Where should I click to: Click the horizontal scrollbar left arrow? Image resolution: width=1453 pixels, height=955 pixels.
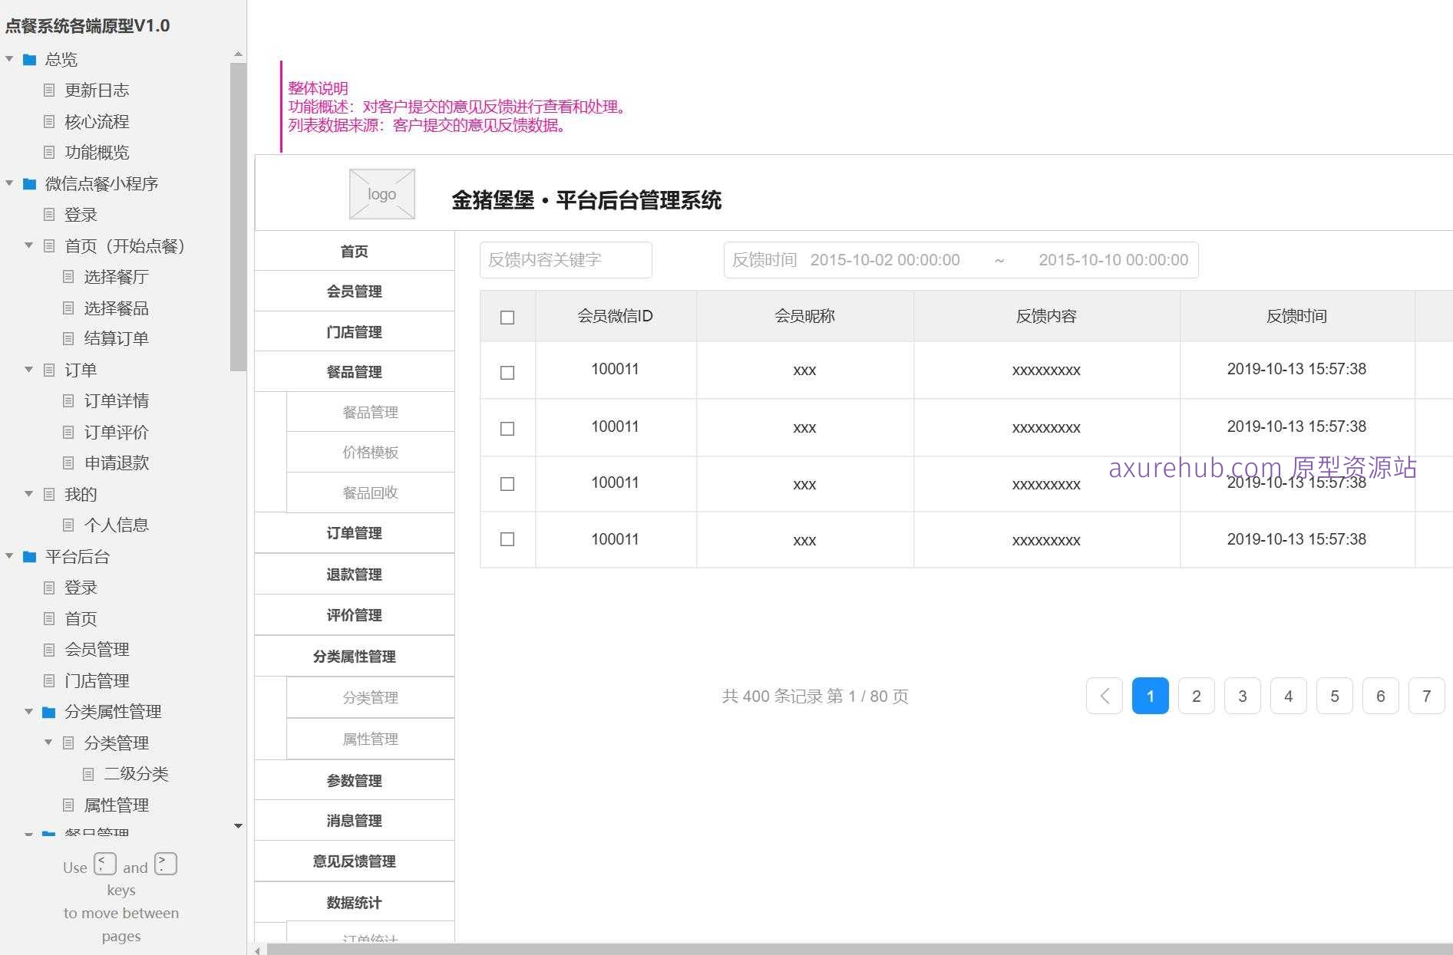258,950
